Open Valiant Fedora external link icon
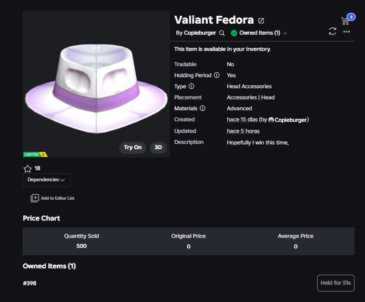The width and height of the screenshot is (365, 302). point(261,20)
